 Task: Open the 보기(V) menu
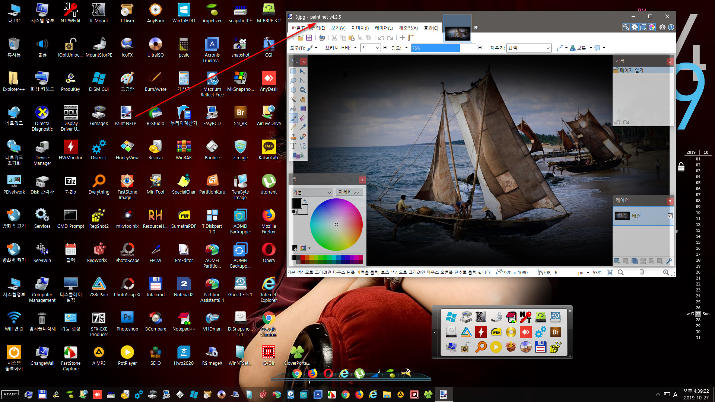pyautogui.click(x=338, y=28)
